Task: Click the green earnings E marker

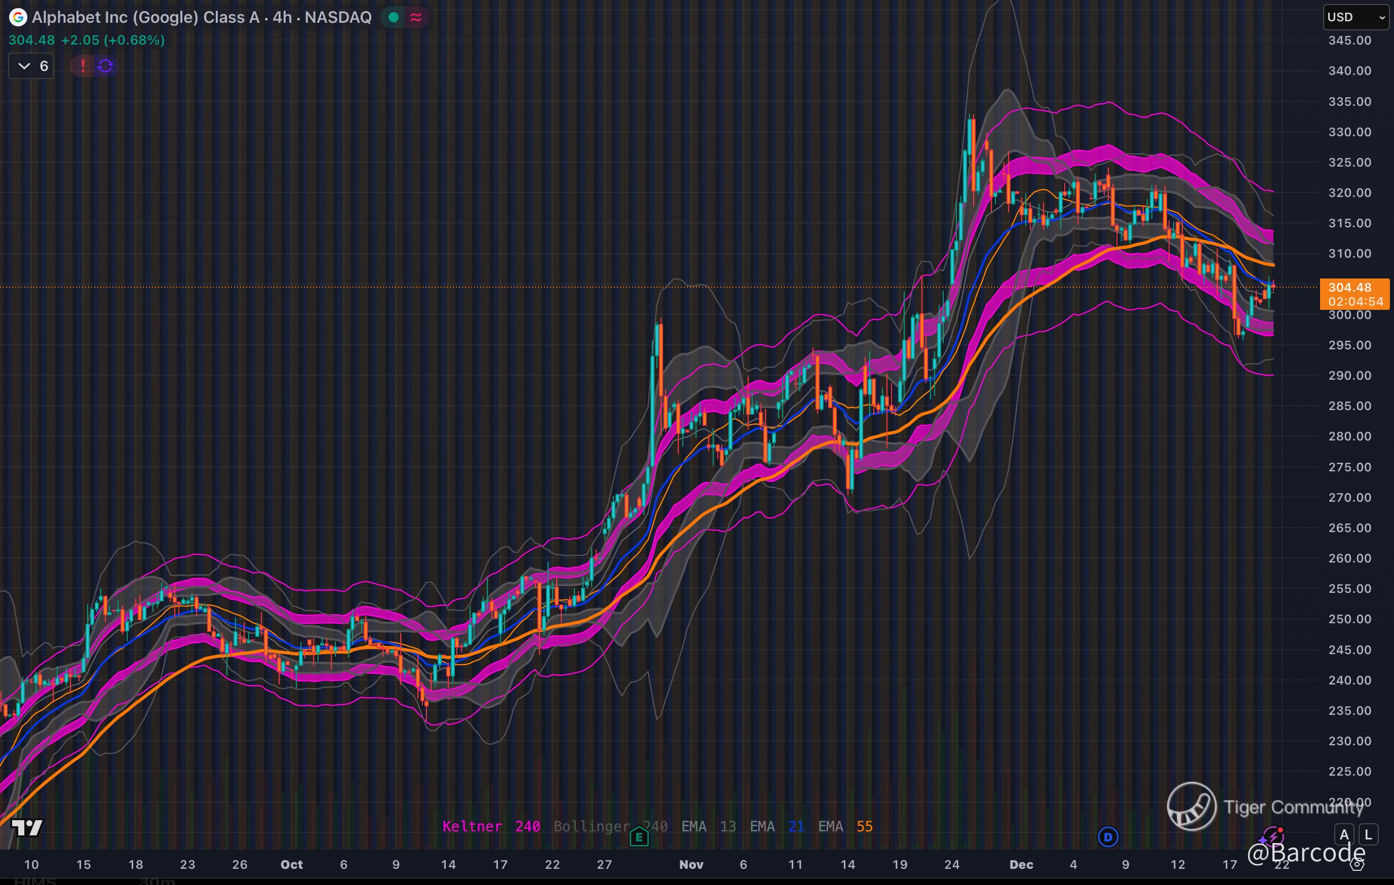Action: 639,836
